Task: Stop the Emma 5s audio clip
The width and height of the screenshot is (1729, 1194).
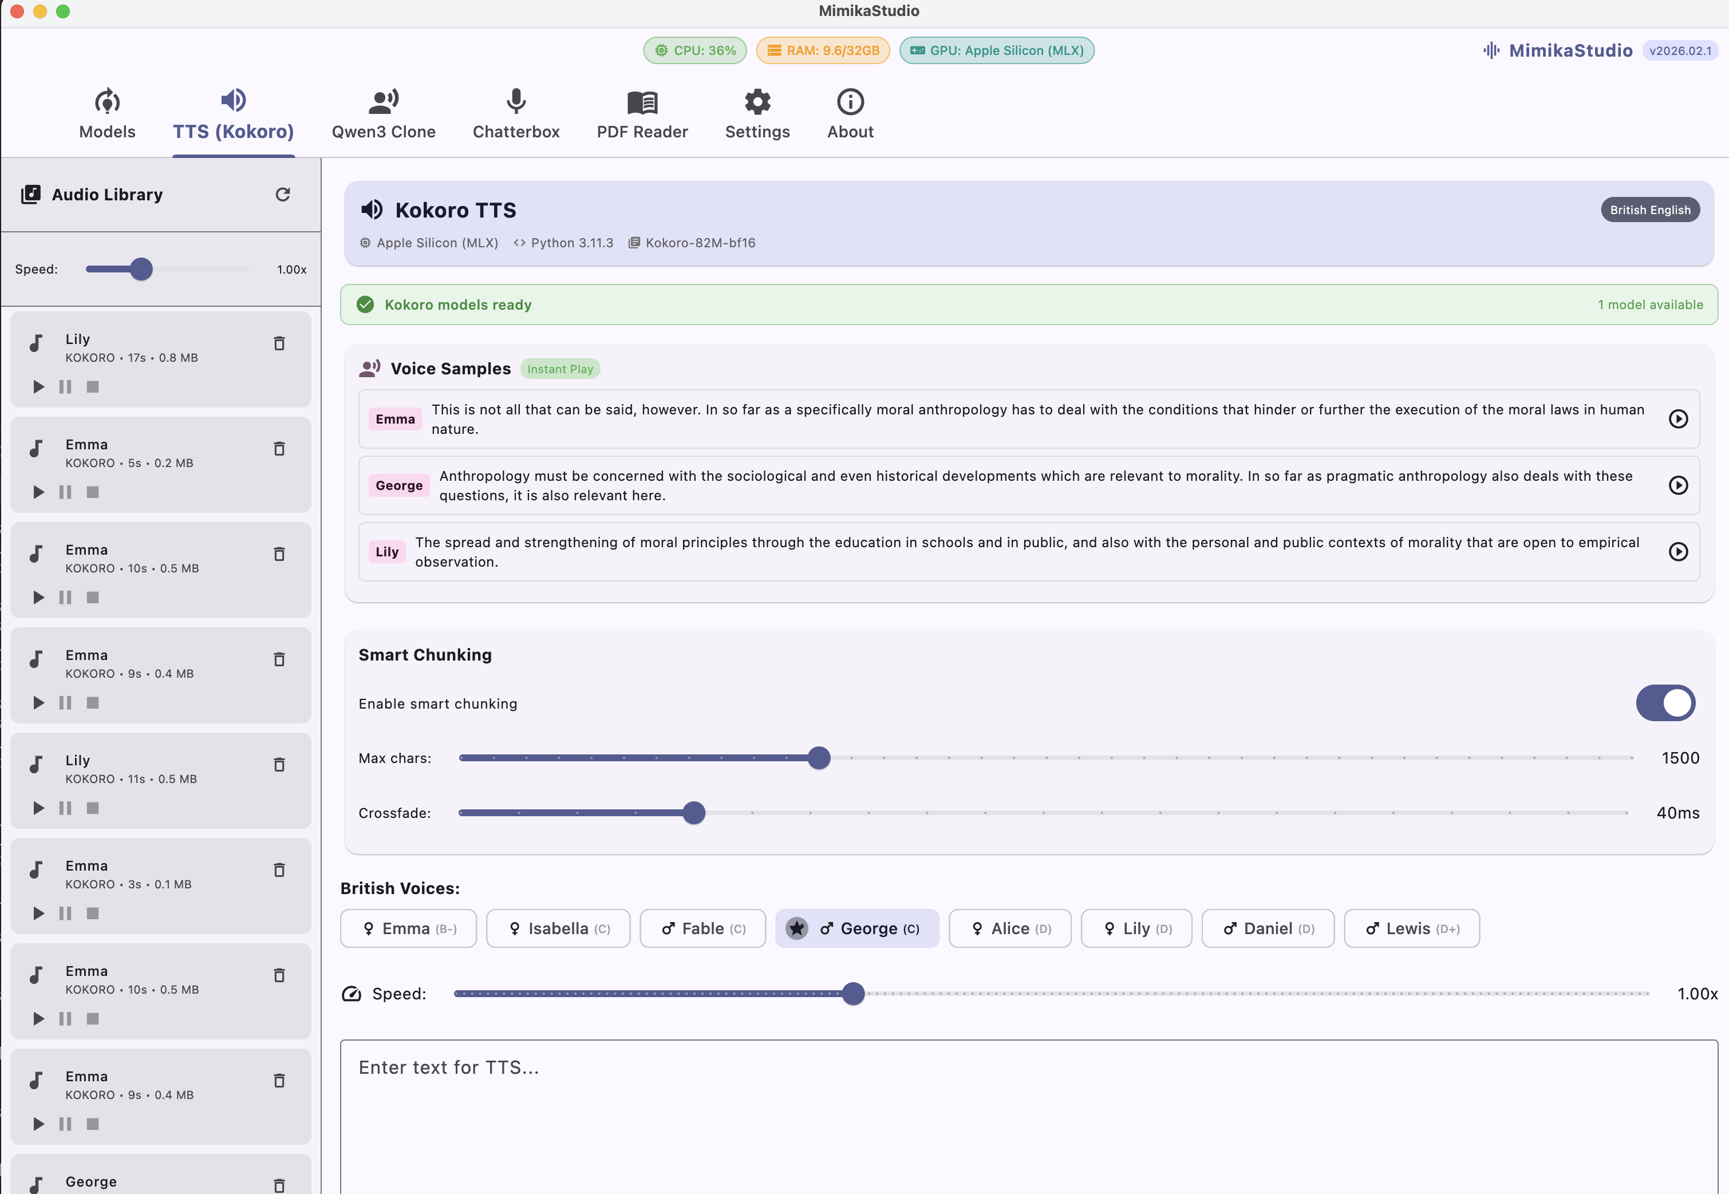Action: [92, 492]
